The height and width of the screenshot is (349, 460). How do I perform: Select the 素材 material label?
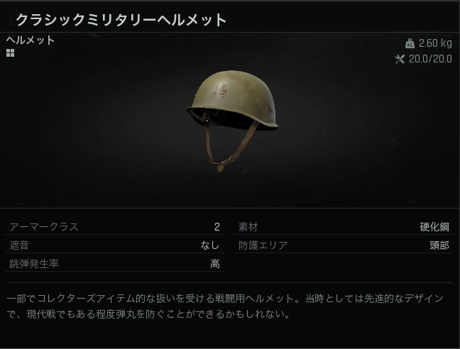coord(248,227)
